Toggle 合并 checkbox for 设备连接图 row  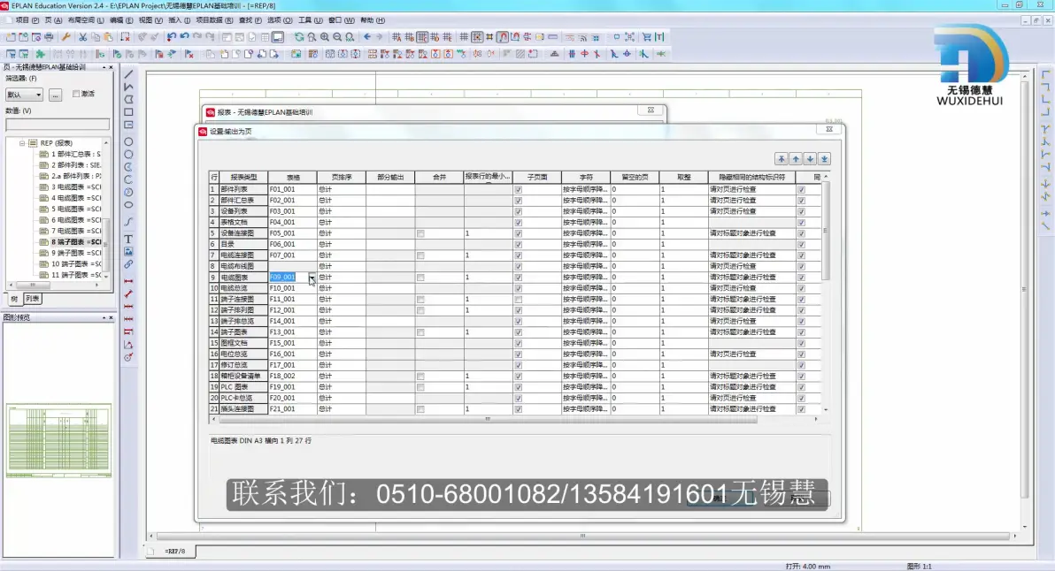click(x=420, y=233)
